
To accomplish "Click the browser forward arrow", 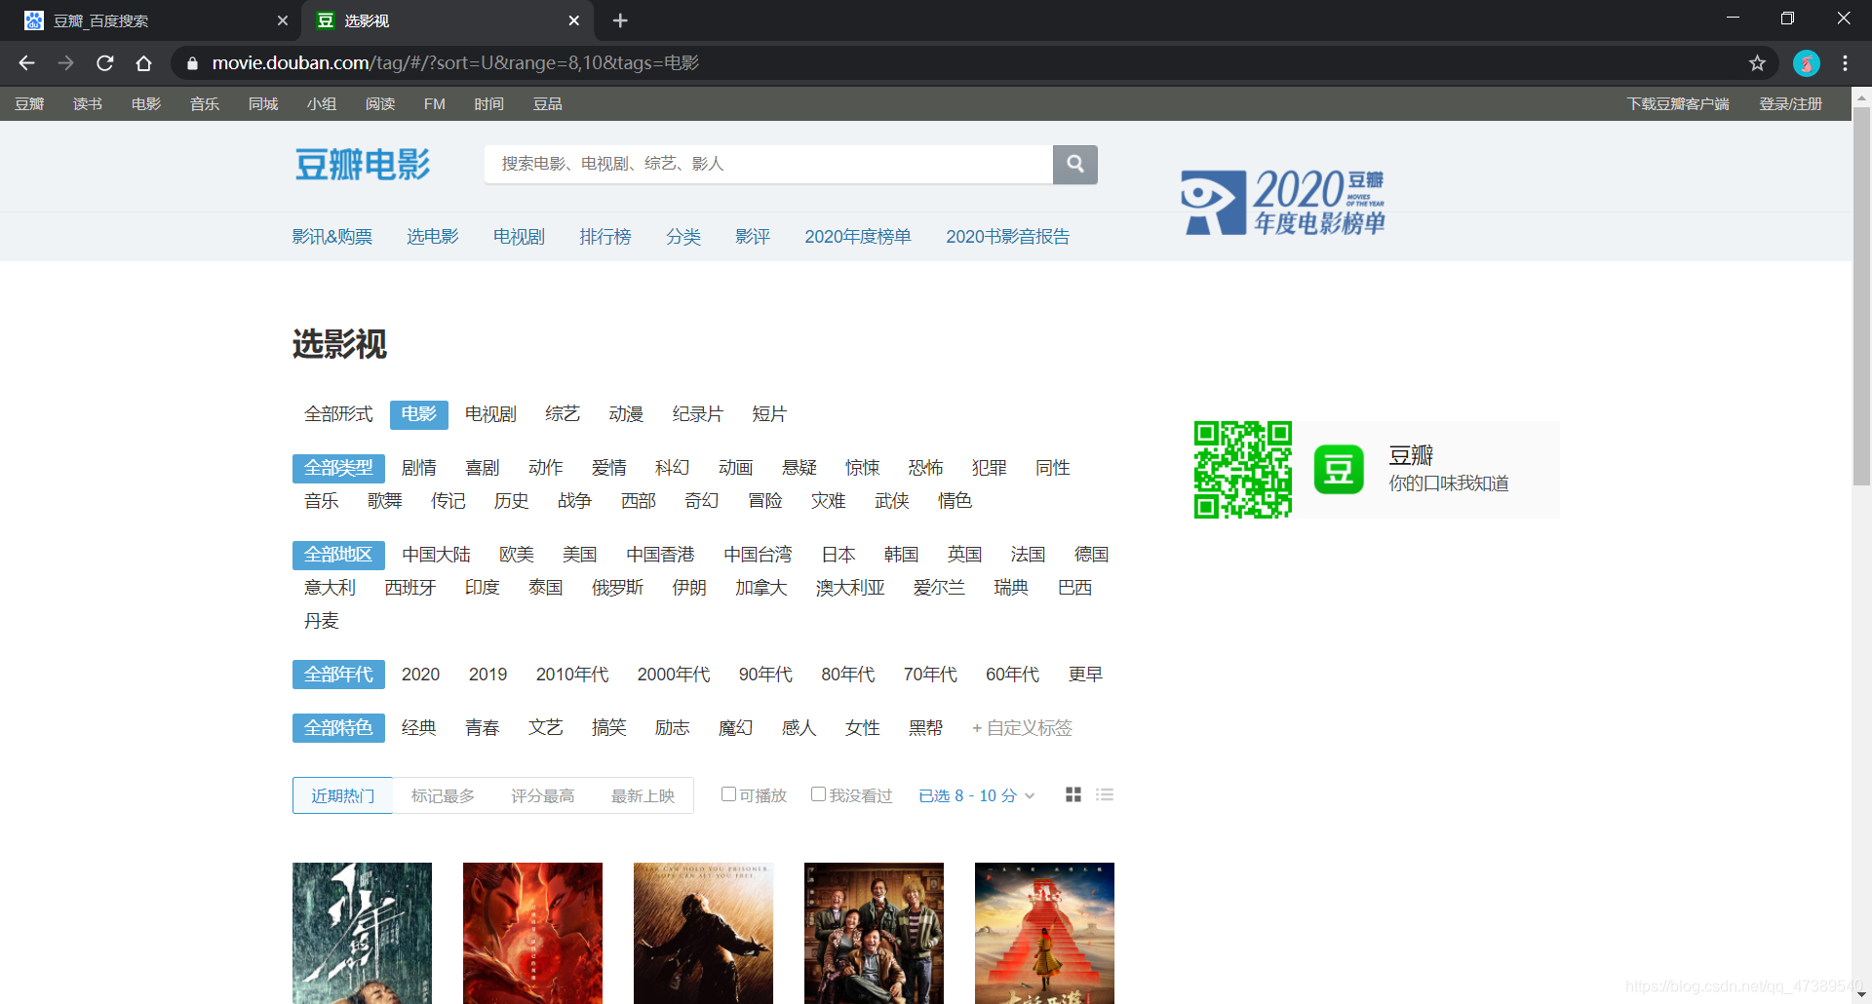I will coord(65,63).
